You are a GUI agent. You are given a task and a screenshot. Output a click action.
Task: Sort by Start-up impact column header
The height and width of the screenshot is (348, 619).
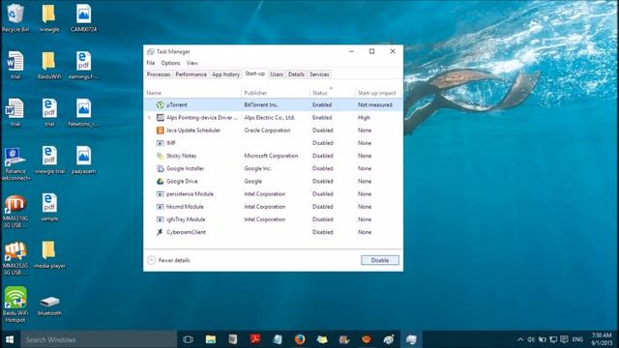coord(377,93)
